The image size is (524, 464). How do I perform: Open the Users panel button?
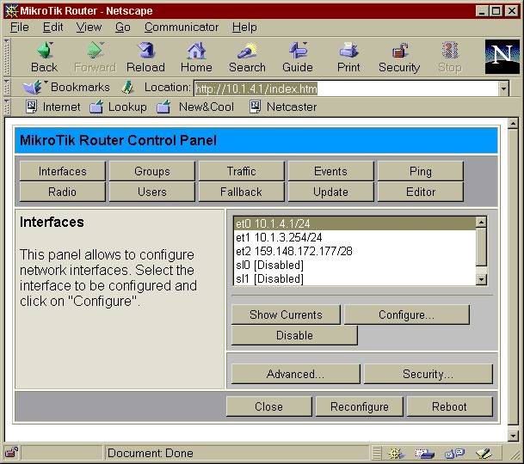tap(152, 192)
